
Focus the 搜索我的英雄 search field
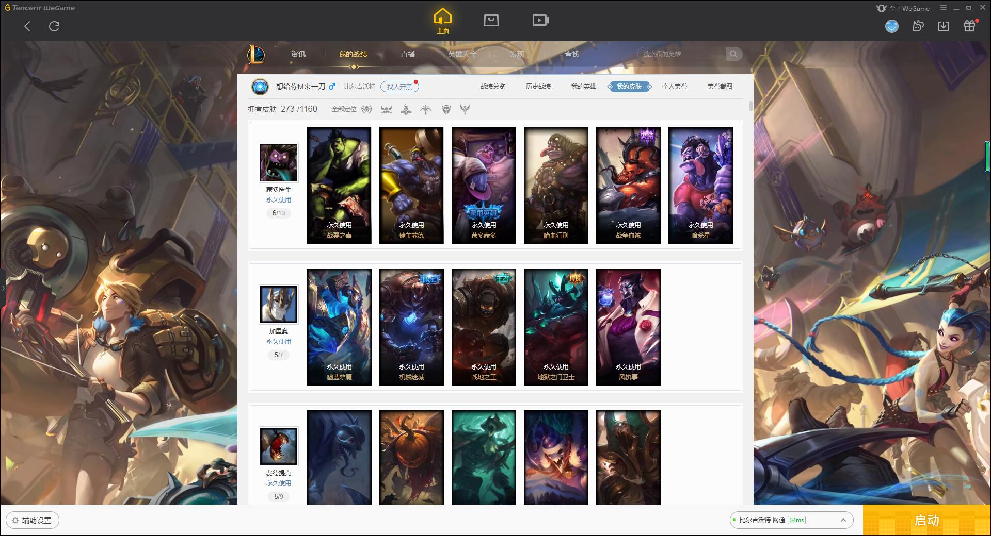click(681, 54)
